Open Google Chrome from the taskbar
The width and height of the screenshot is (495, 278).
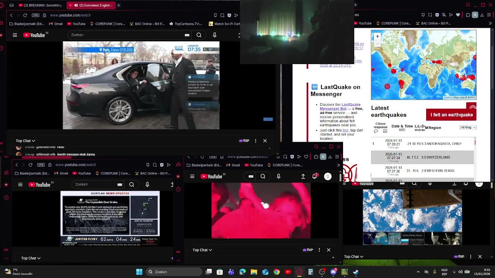[x=277, y=272]
